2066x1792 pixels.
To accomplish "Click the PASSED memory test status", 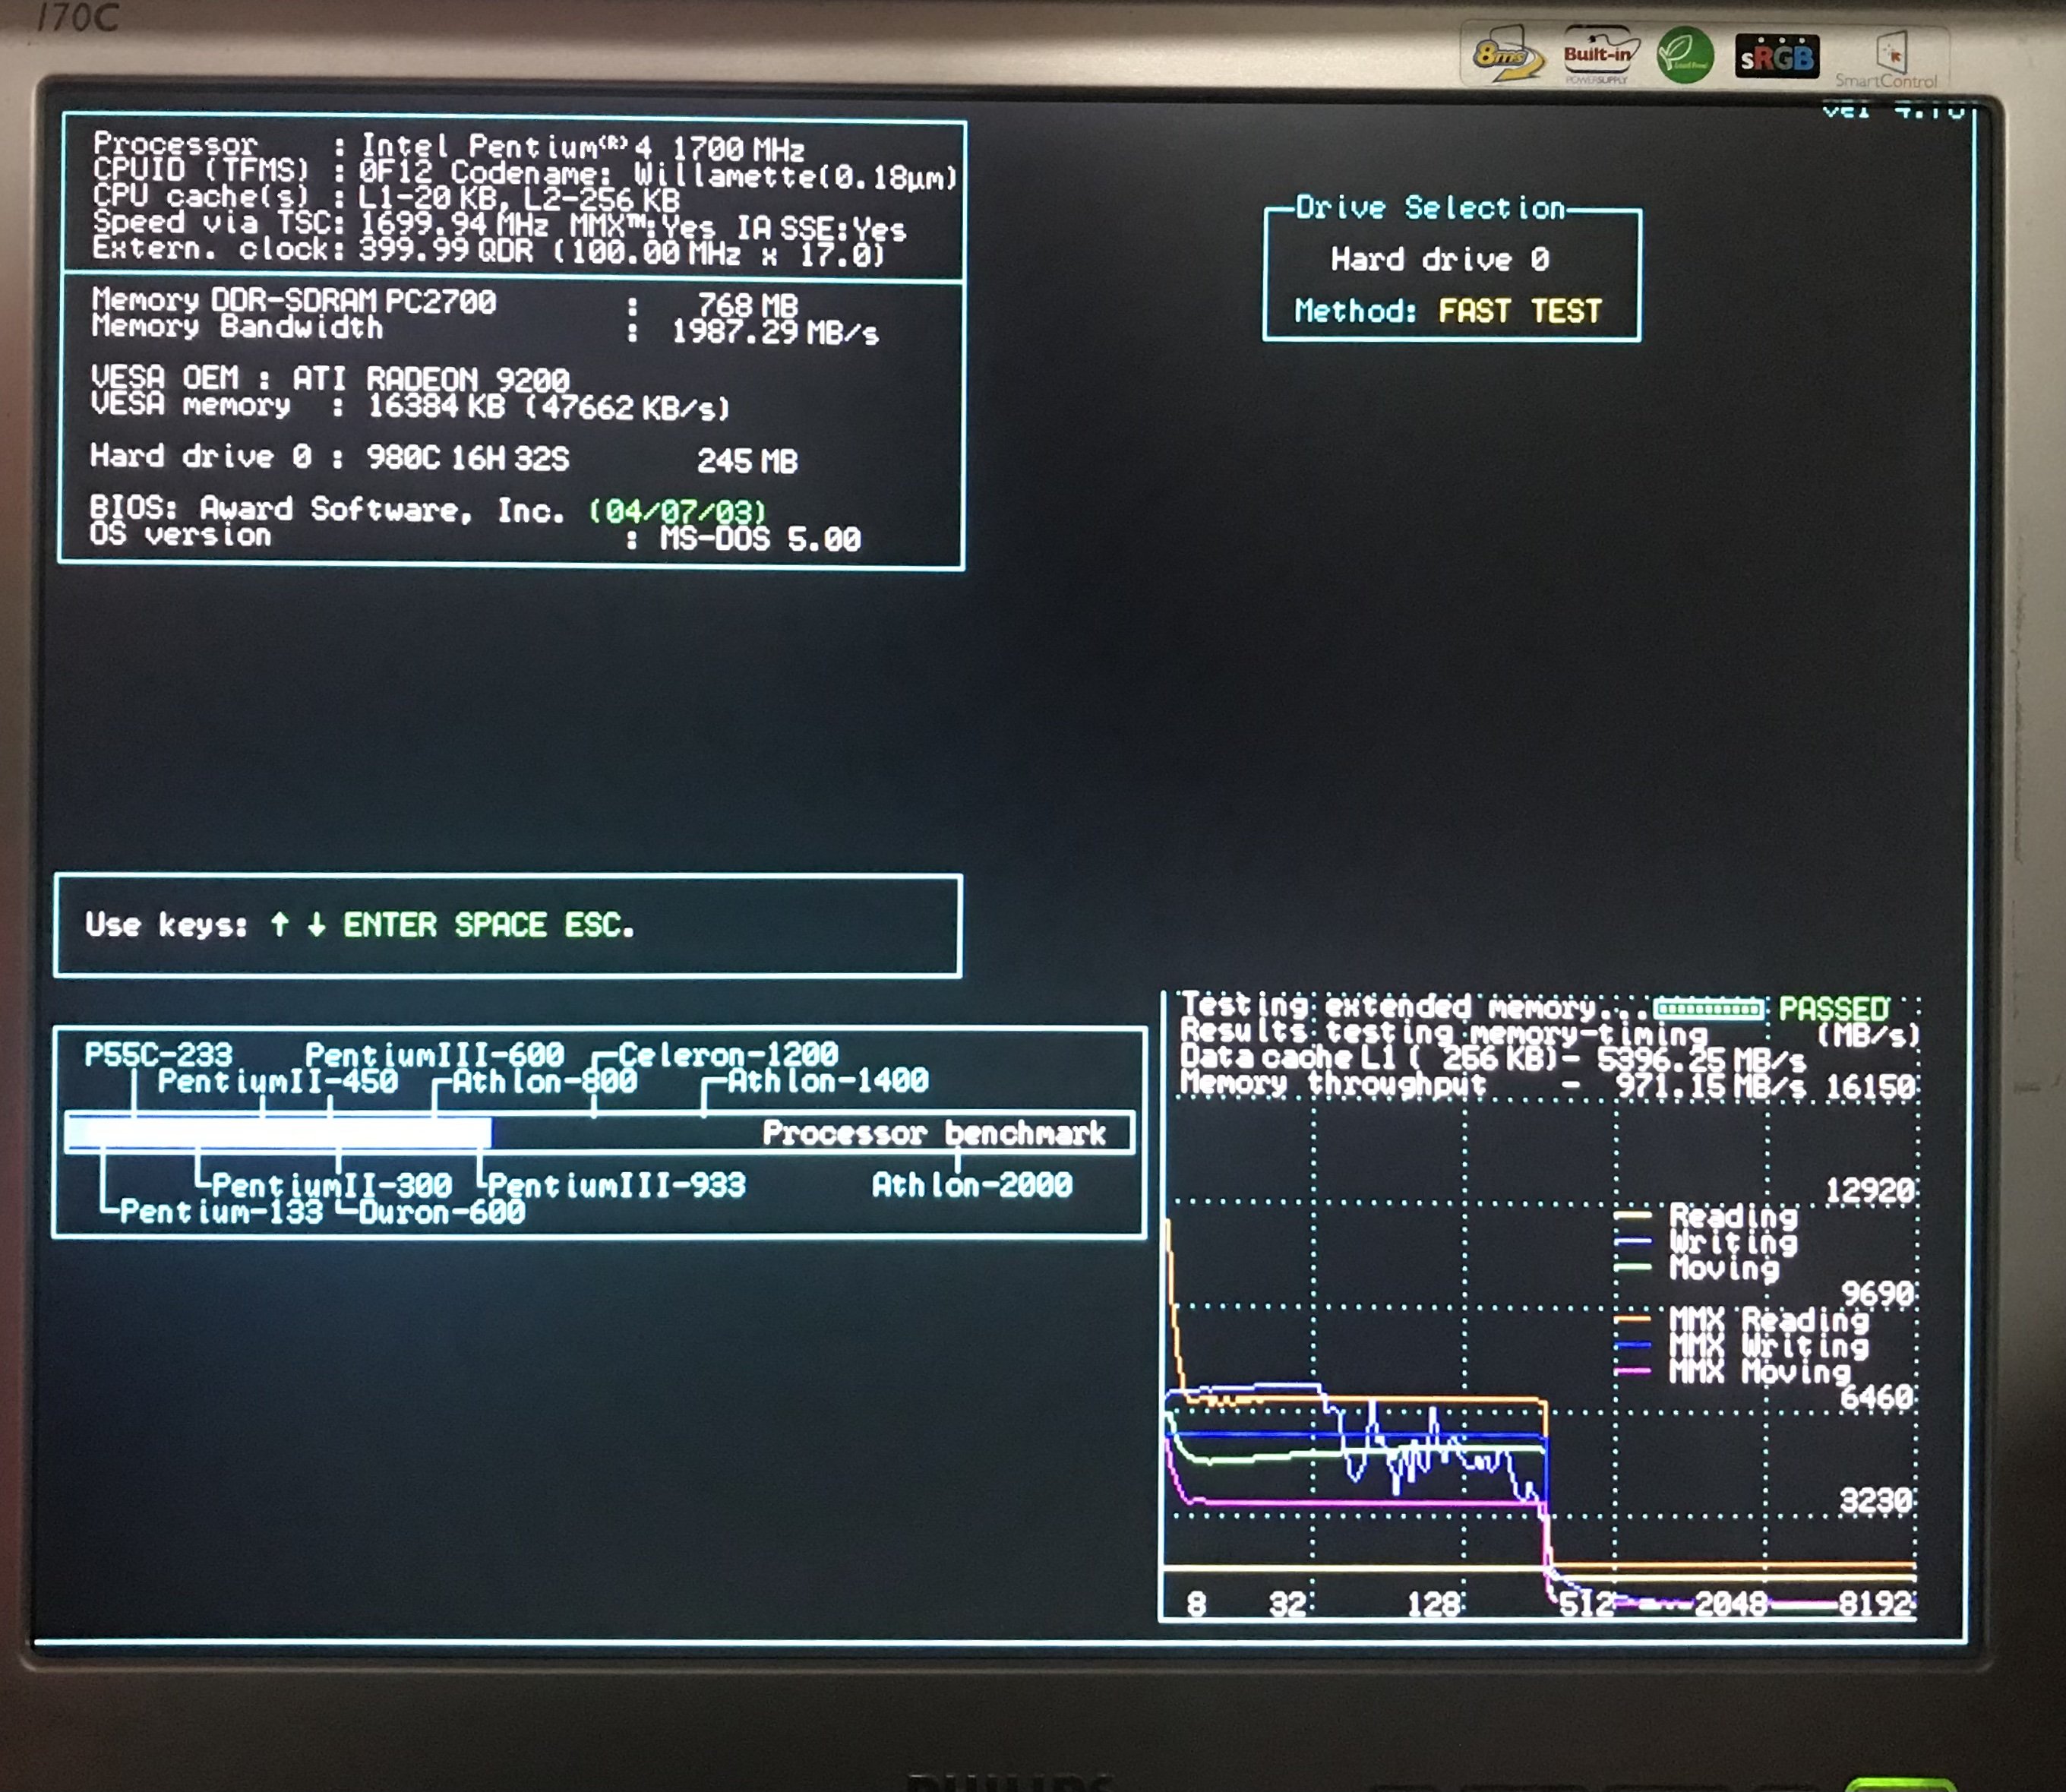I will (x=1833, y=1008).
